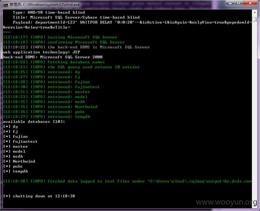Click log line 'retrieved: Northwind'
This screenshot has height=211, width=260.
click(x=50, y=107)
